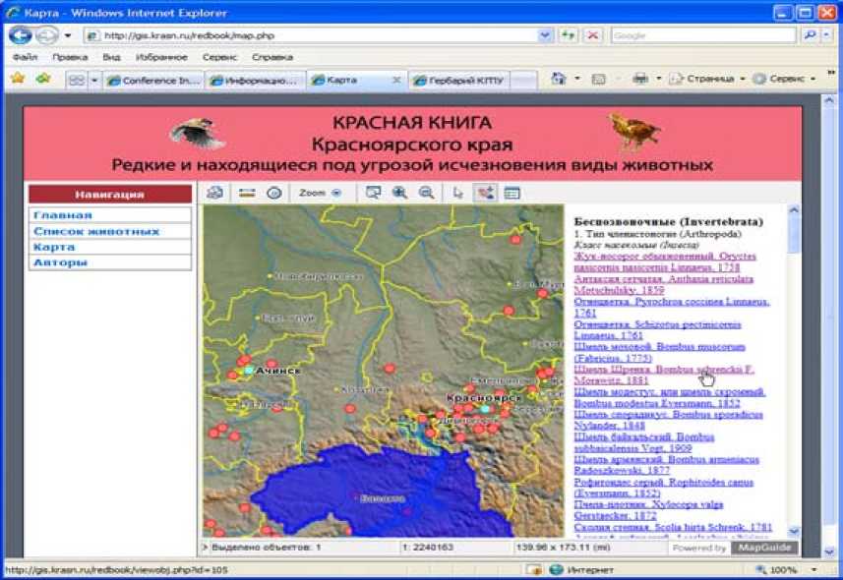Open the Правка menu
This screenshot has width=843, height=580.
tap(70, 57)
